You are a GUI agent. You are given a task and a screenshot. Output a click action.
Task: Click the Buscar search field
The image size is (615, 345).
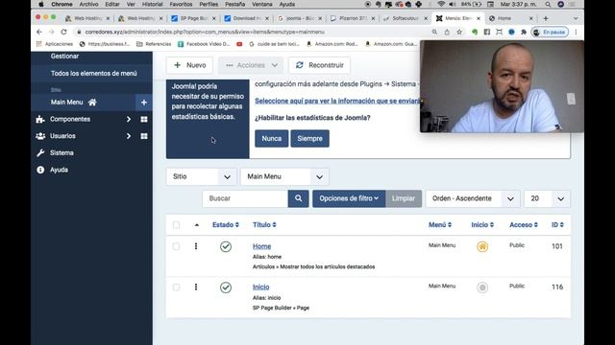245,198
